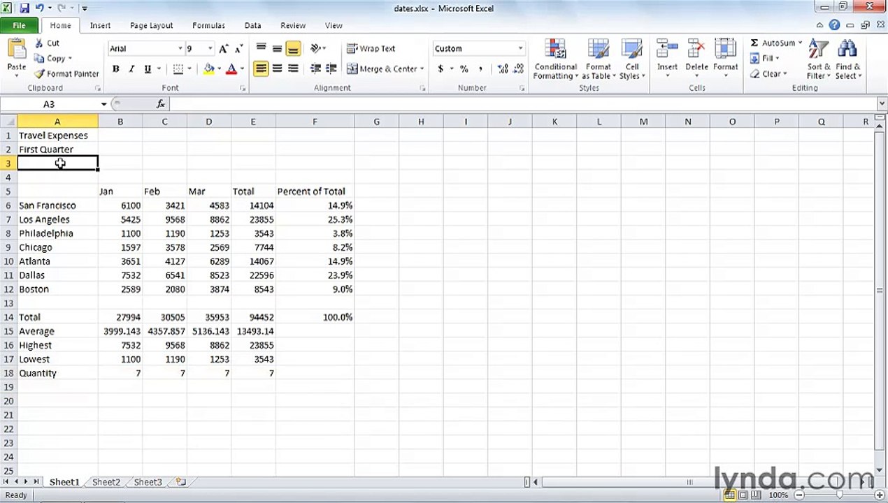
Task: Toggle Italic formatting
Action: point(131,69)
